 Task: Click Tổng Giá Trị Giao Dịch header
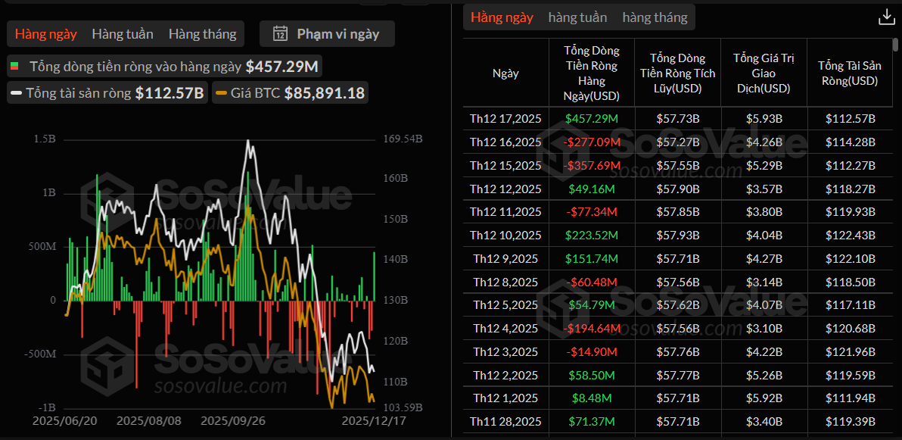(761, 73)
